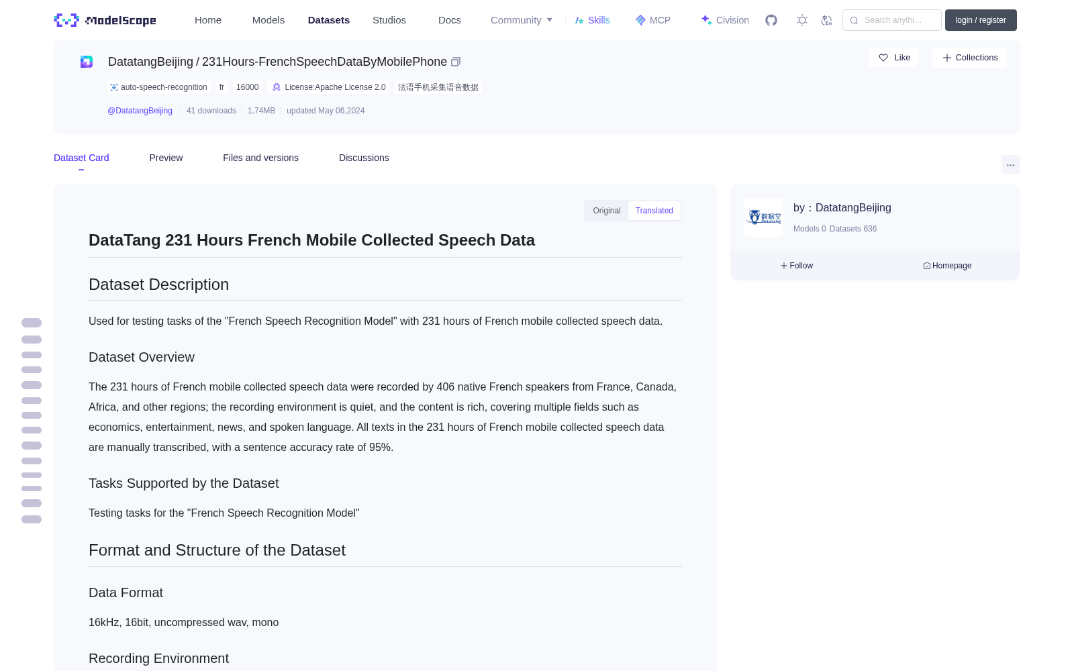
Task: Open the GitHub icon link
Action: tap(771, 20)
